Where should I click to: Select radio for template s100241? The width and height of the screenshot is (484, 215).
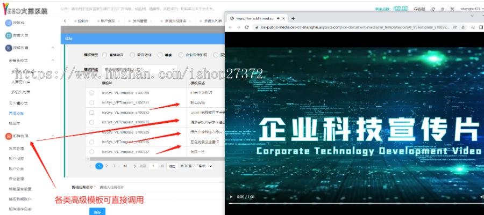(x=91, y=102)
